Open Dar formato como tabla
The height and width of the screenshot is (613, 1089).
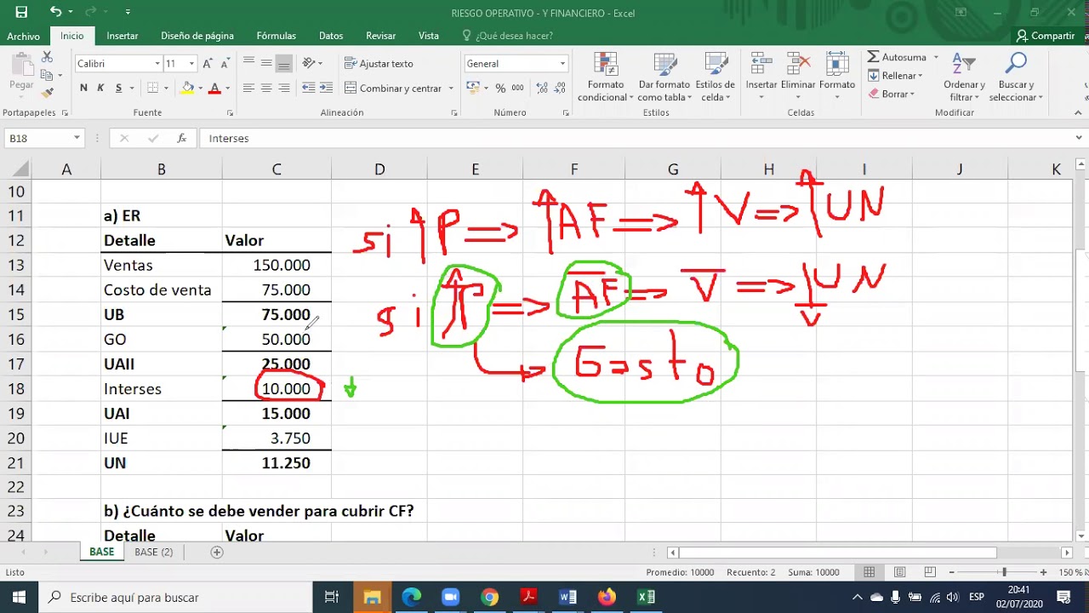click(x=664, y=77)
